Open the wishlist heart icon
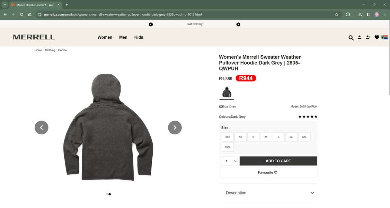This screenshot has width=390, height=208. [x=377, y=37]
